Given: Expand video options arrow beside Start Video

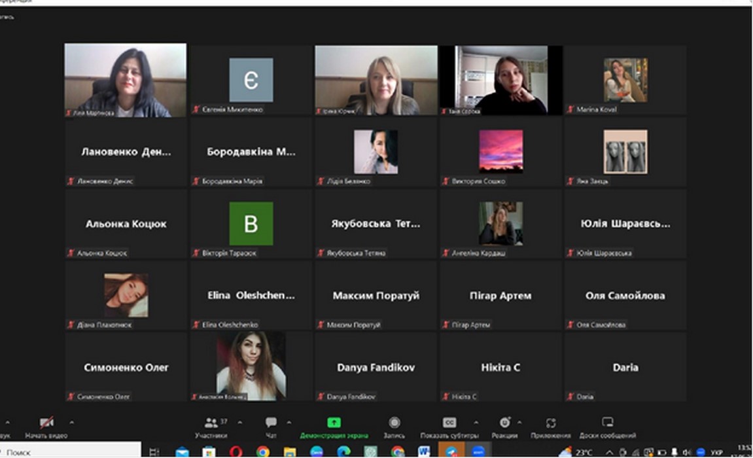Looking at the screenshot, I should click(x=71, y=422).
